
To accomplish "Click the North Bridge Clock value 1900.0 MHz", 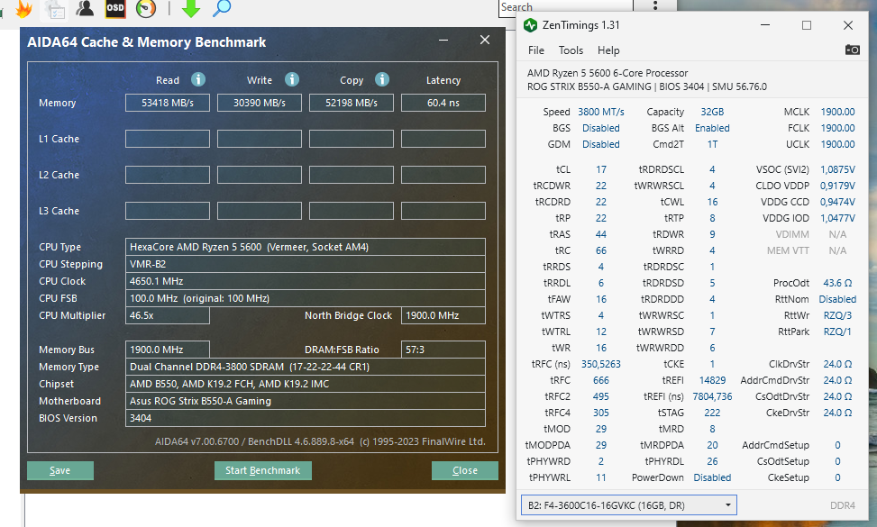I will pos(443,315).
